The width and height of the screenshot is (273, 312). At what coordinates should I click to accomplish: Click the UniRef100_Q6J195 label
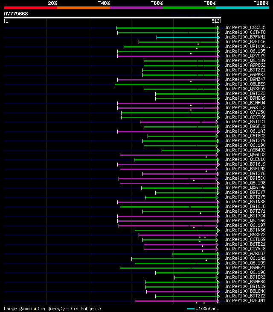coord(245,51)
